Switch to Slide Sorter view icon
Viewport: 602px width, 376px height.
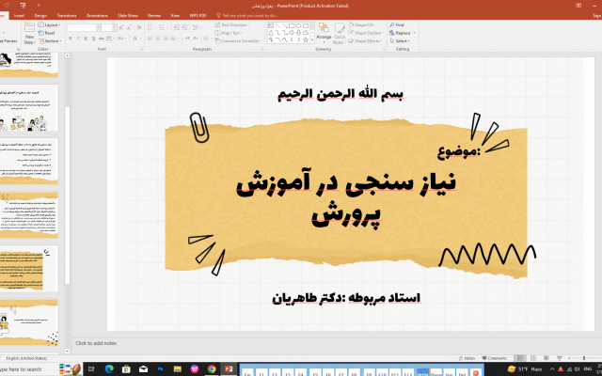533,358
